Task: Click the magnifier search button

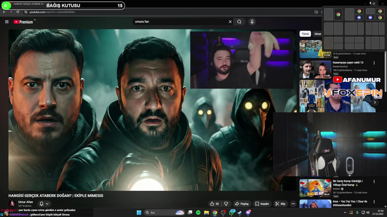Action: tap(239, 22)
